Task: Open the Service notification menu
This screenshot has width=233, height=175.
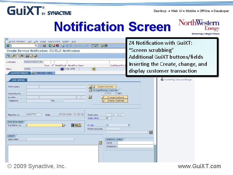Action: [x=17, y=41]
